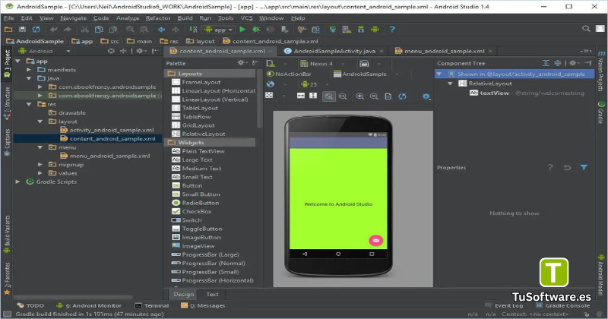This screenshot has width=608, height=319.
Task: Click Expand to Fill Horizontally icon
Action: pos(301,96)
